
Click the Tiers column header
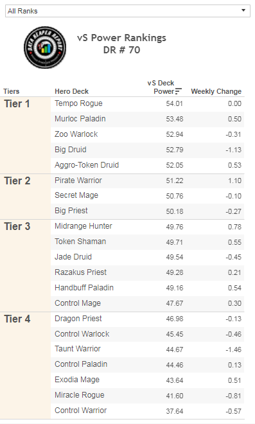pos(12,91)
